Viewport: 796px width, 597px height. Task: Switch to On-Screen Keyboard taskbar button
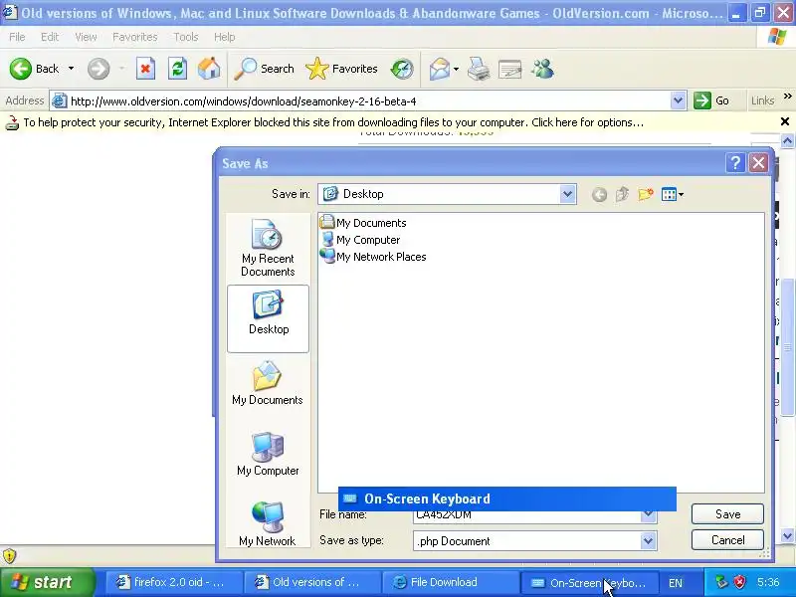point(589,583)
